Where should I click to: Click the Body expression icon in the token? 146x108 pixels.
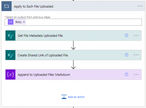pos(11,22)
